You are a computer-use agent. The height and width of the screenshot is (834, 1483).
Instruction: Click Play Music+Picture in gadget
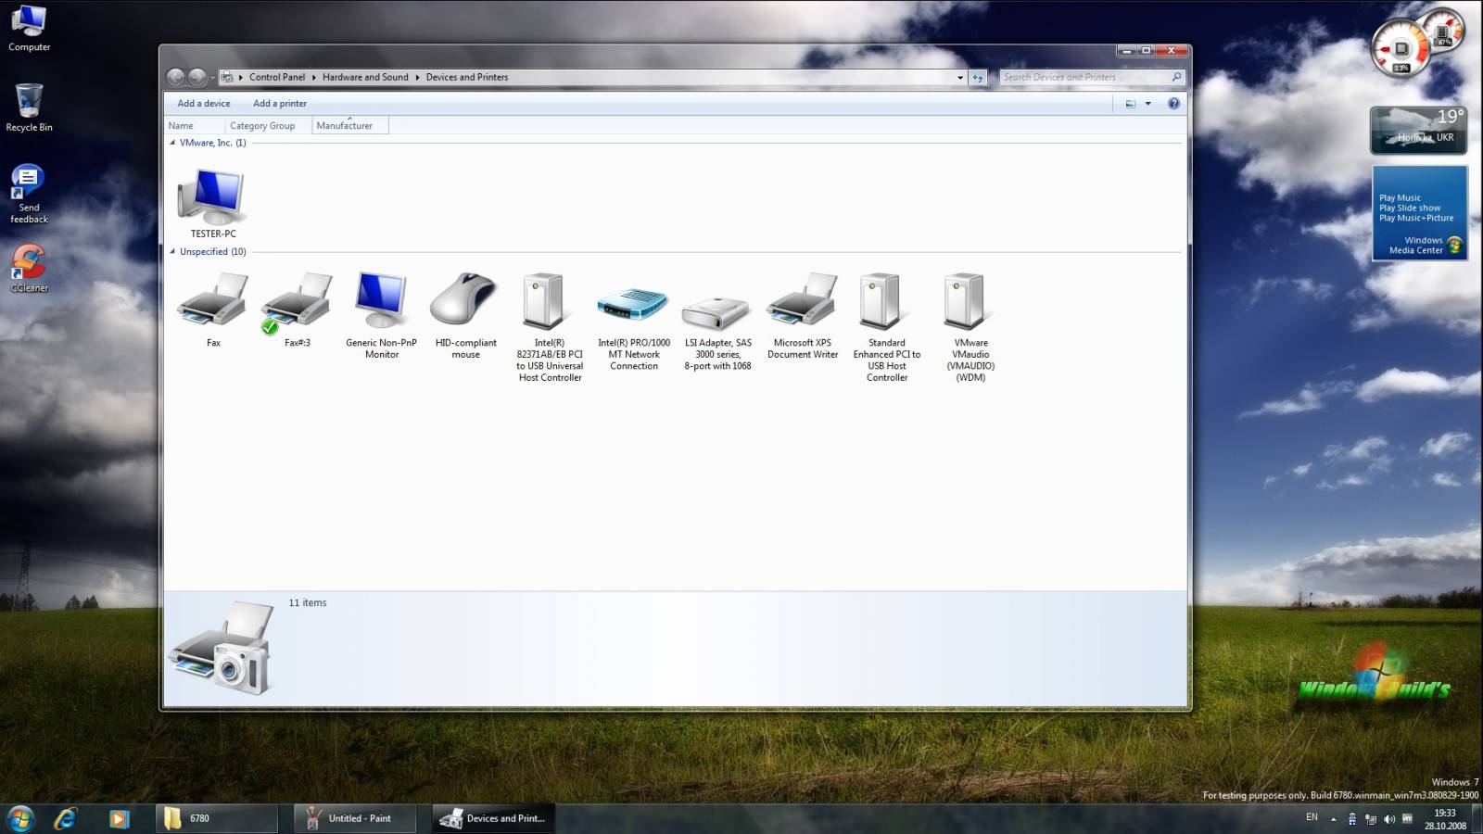1416,219
